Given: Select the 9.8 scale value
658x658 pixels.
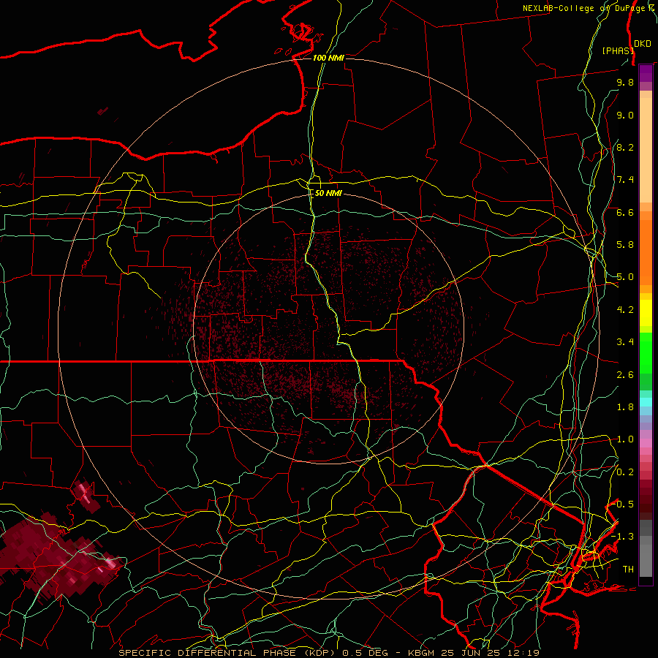Looking at the screenshot, I should (625, 82).
